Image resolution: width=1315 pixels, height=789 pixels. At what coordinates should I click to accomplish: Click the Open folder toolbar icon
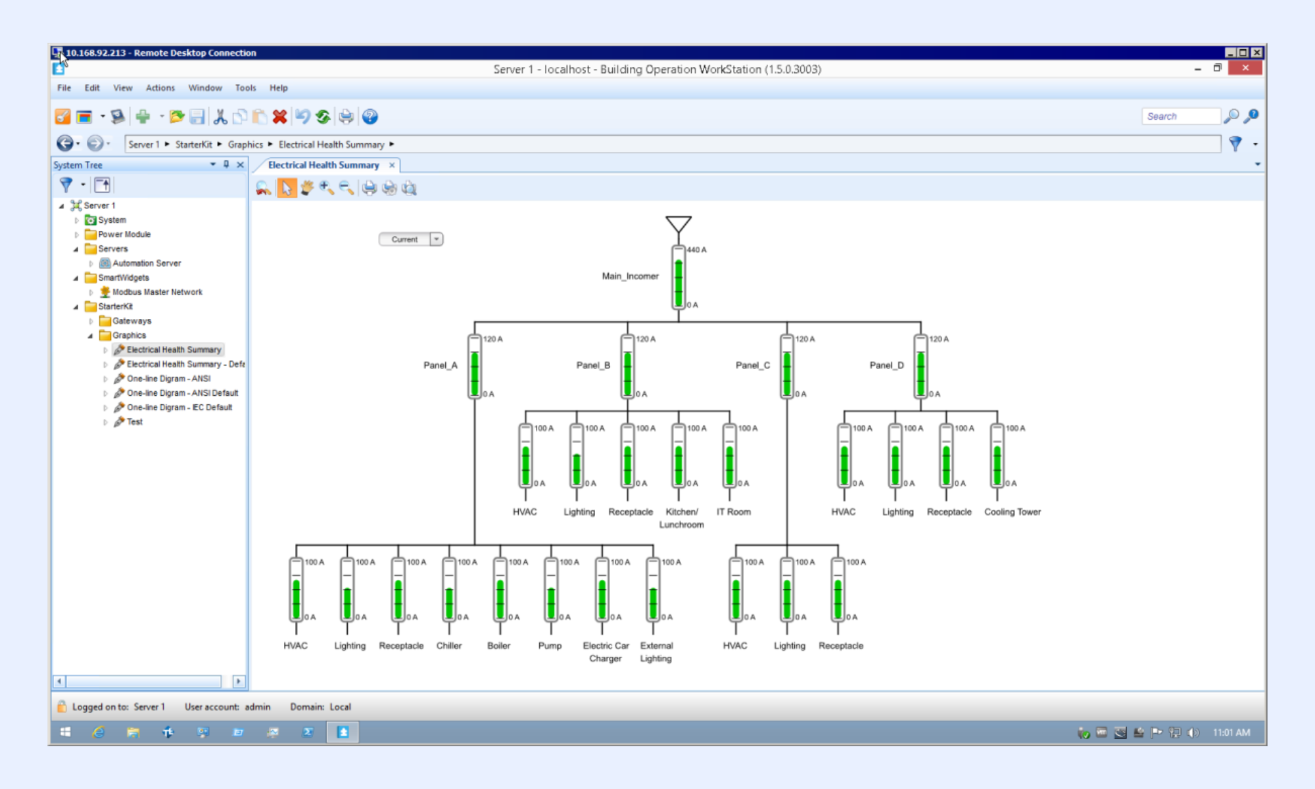(176, 116)
